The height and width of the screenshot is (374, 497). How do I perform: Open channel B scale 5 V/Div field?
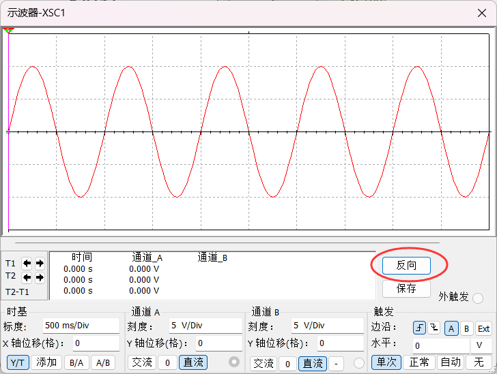click(x=326, y=326)
